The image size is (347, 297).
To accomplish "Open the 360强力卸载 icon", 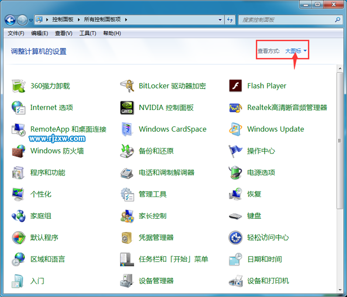I will pos(18,86).
